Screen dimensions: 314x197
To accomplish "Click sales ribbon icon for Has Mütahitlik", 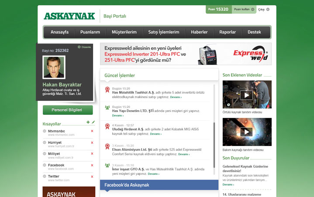I will [x=107, y=90].
